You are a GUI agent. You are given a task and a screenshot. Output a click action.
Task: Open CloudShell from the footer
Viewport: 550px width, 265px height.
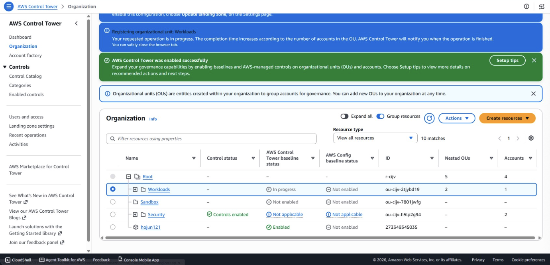click(x=18, y=260)
